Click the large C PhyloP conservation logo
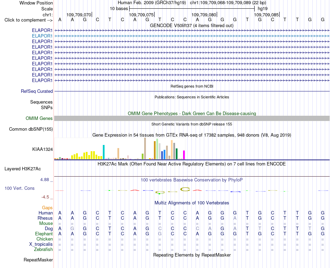Image resolution: width=330 pixels, height=268 pixels. coord(185,189)
